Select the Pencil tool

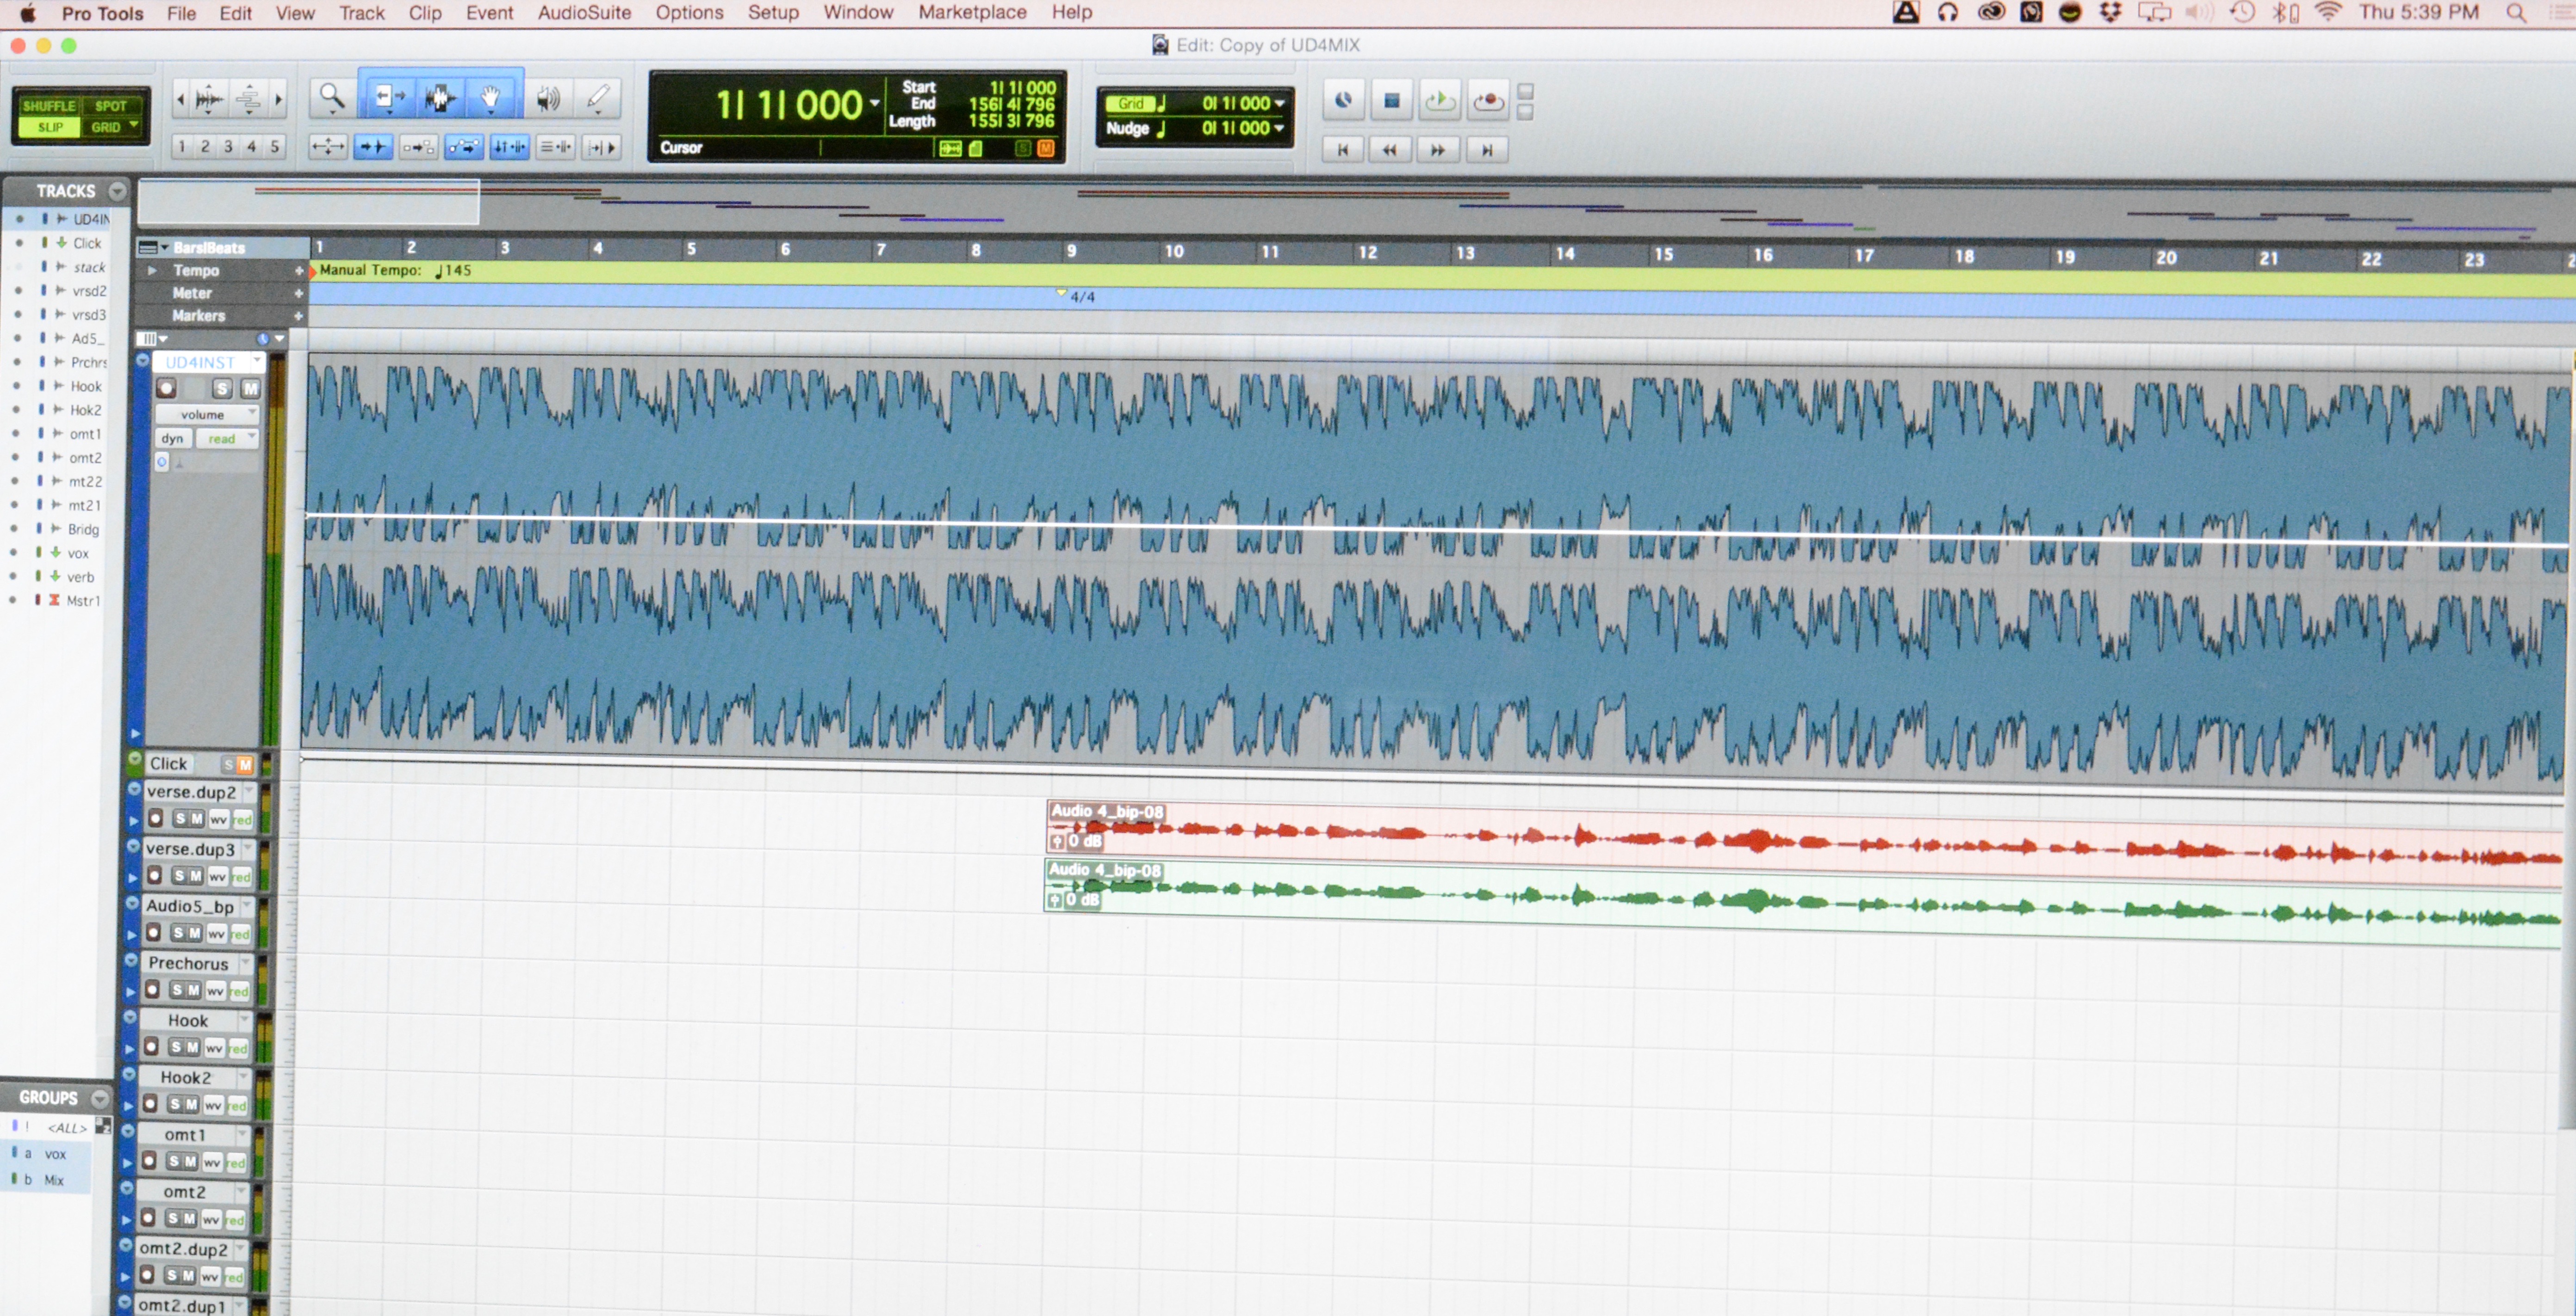pyautogui.click(x=597, y=98)
